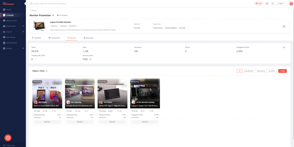Screen dimensions: 294x147
Task: Click Monitor button on the TechTablets card
Action: [113, 122]
